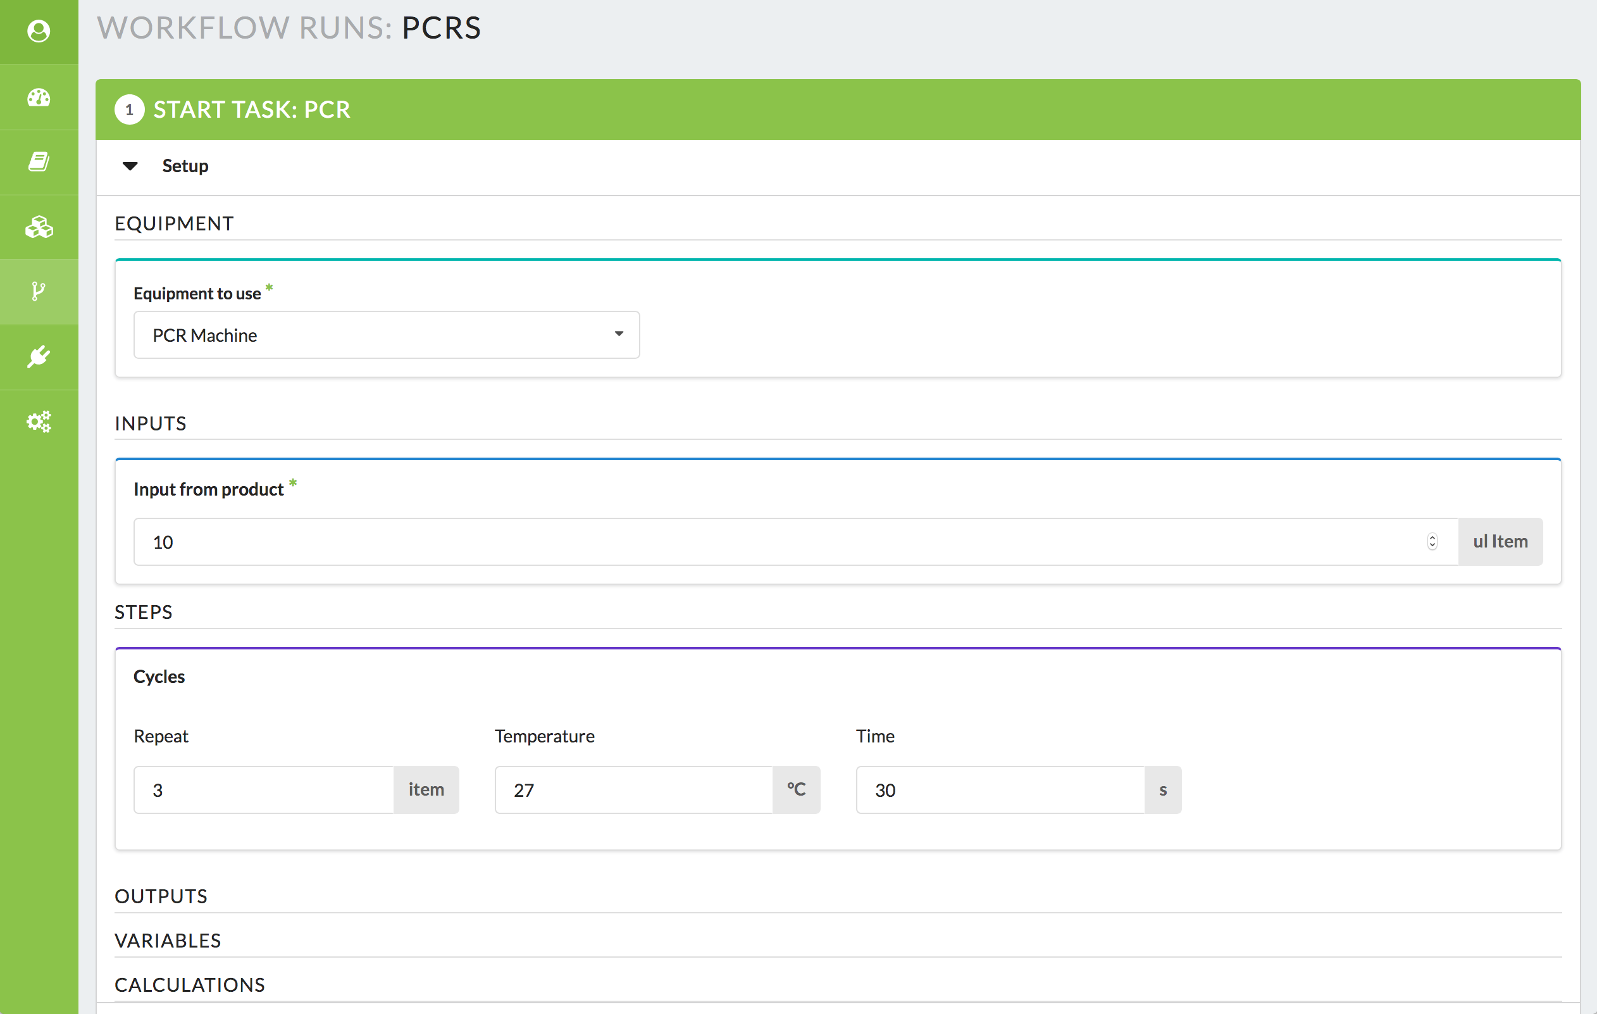Open the settings gears icon
The image size is (1597, 1014).
39,422
